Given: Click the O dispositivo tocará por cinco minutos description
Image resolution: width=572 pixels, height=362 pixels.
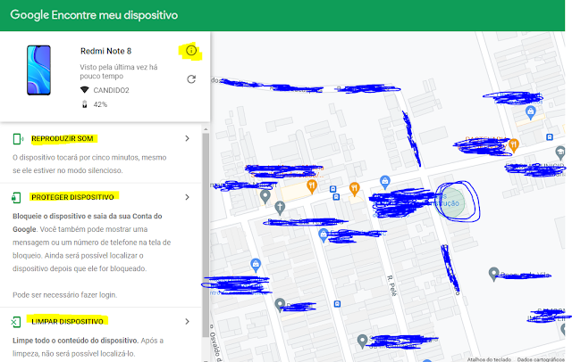Looking at the screenshot, I should tap(89, 164).
